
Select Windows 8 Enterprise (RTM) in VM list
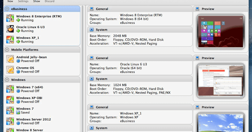tap(42, 18)
